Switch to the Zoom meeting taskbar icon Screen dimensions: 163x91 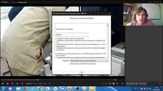[x=63, y=89]
